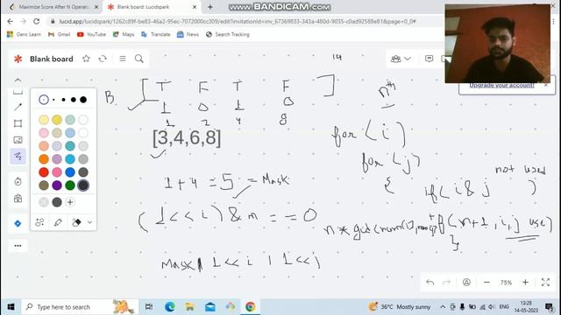Choose the thinnest pen stroke size
Screen dimensions: 561x315
[44, 100]
